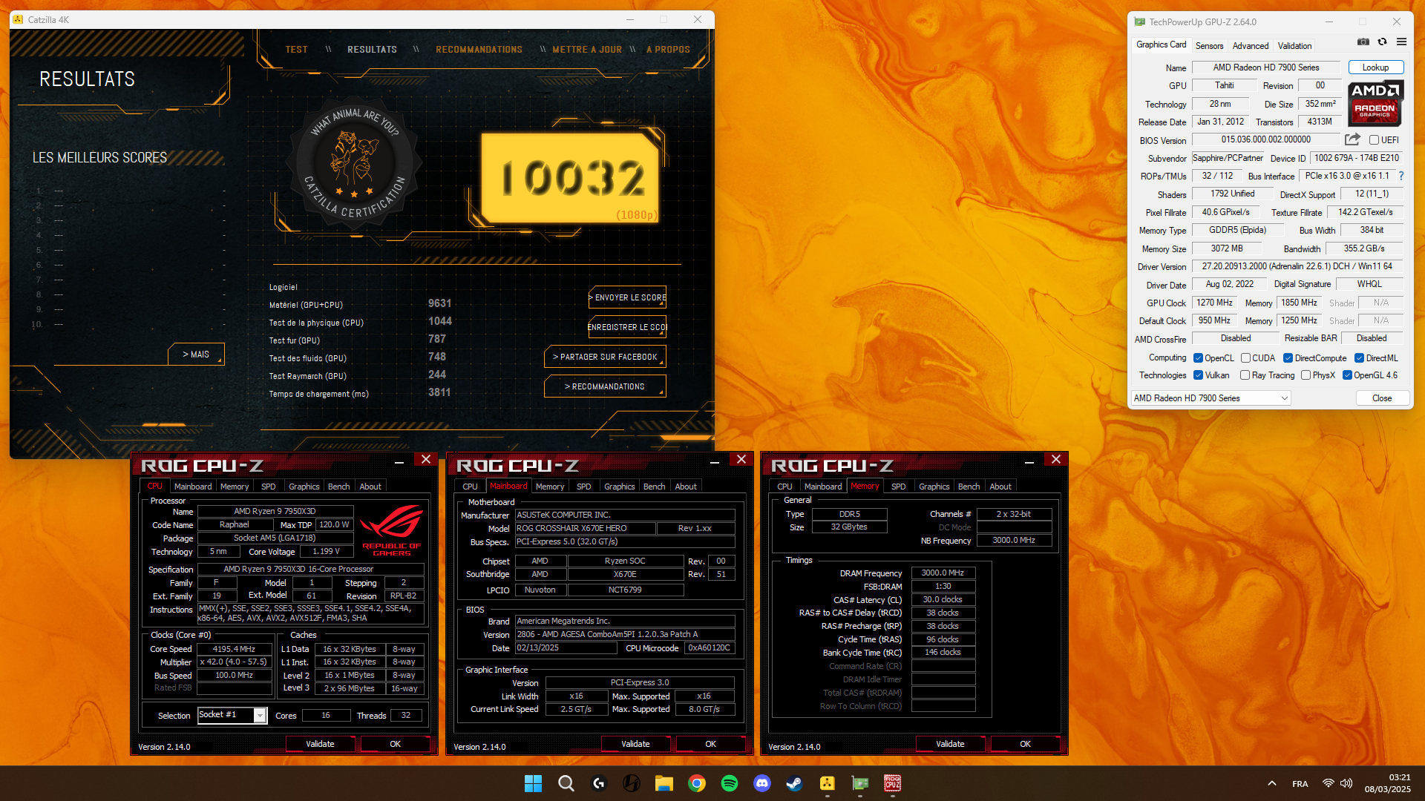Switch to Bench tab in left CPU-Z window

[338, 487]
